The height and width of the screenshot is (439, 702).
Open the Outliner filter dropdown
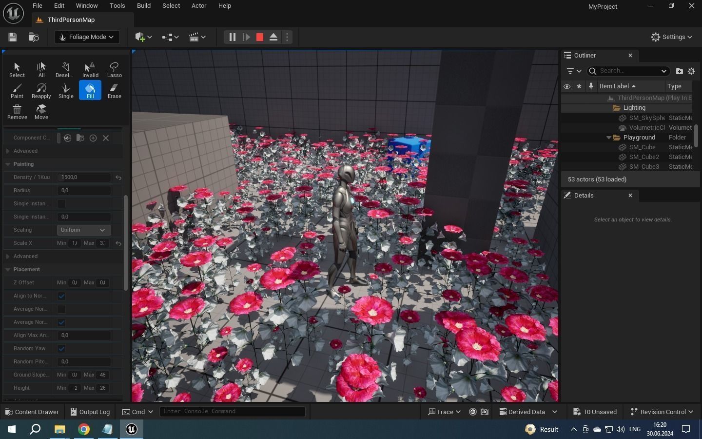[574, 71]
